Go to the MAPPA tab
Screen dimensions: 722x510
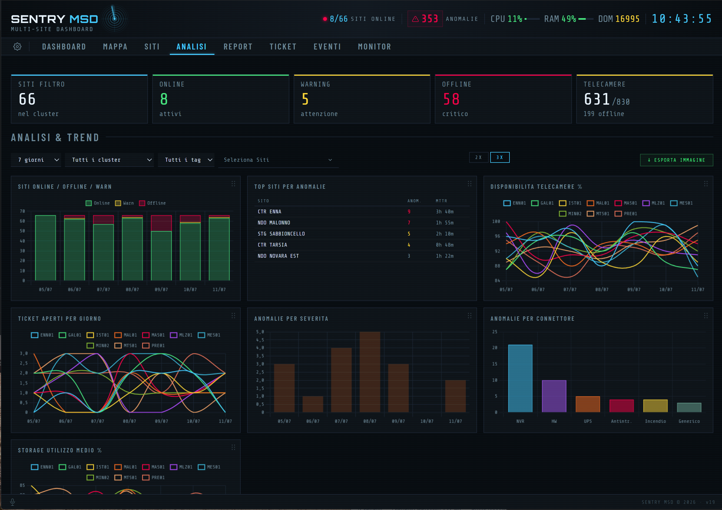click(x=115, y=47)
